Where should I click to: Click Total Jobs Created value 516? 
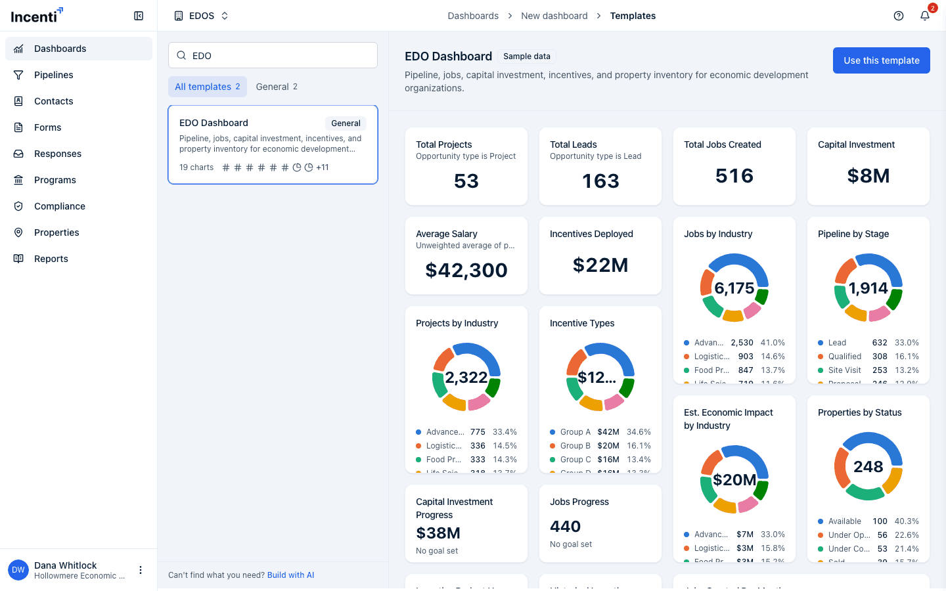click(x=734, y=176)
